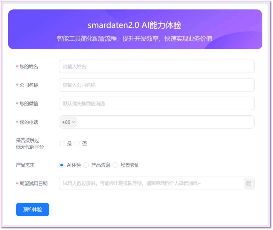Click the label 是否接触过低无代码平台
Screen dimensions: 273x230
pos(30,144)
